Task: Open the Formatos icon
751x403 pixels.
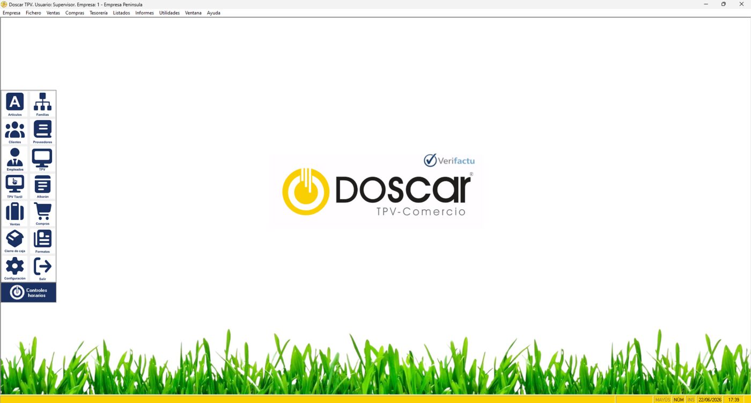Action: click(x=42, y=241)
